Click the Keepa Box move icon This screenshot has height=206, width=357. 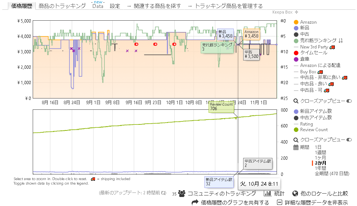pos(296,12)
